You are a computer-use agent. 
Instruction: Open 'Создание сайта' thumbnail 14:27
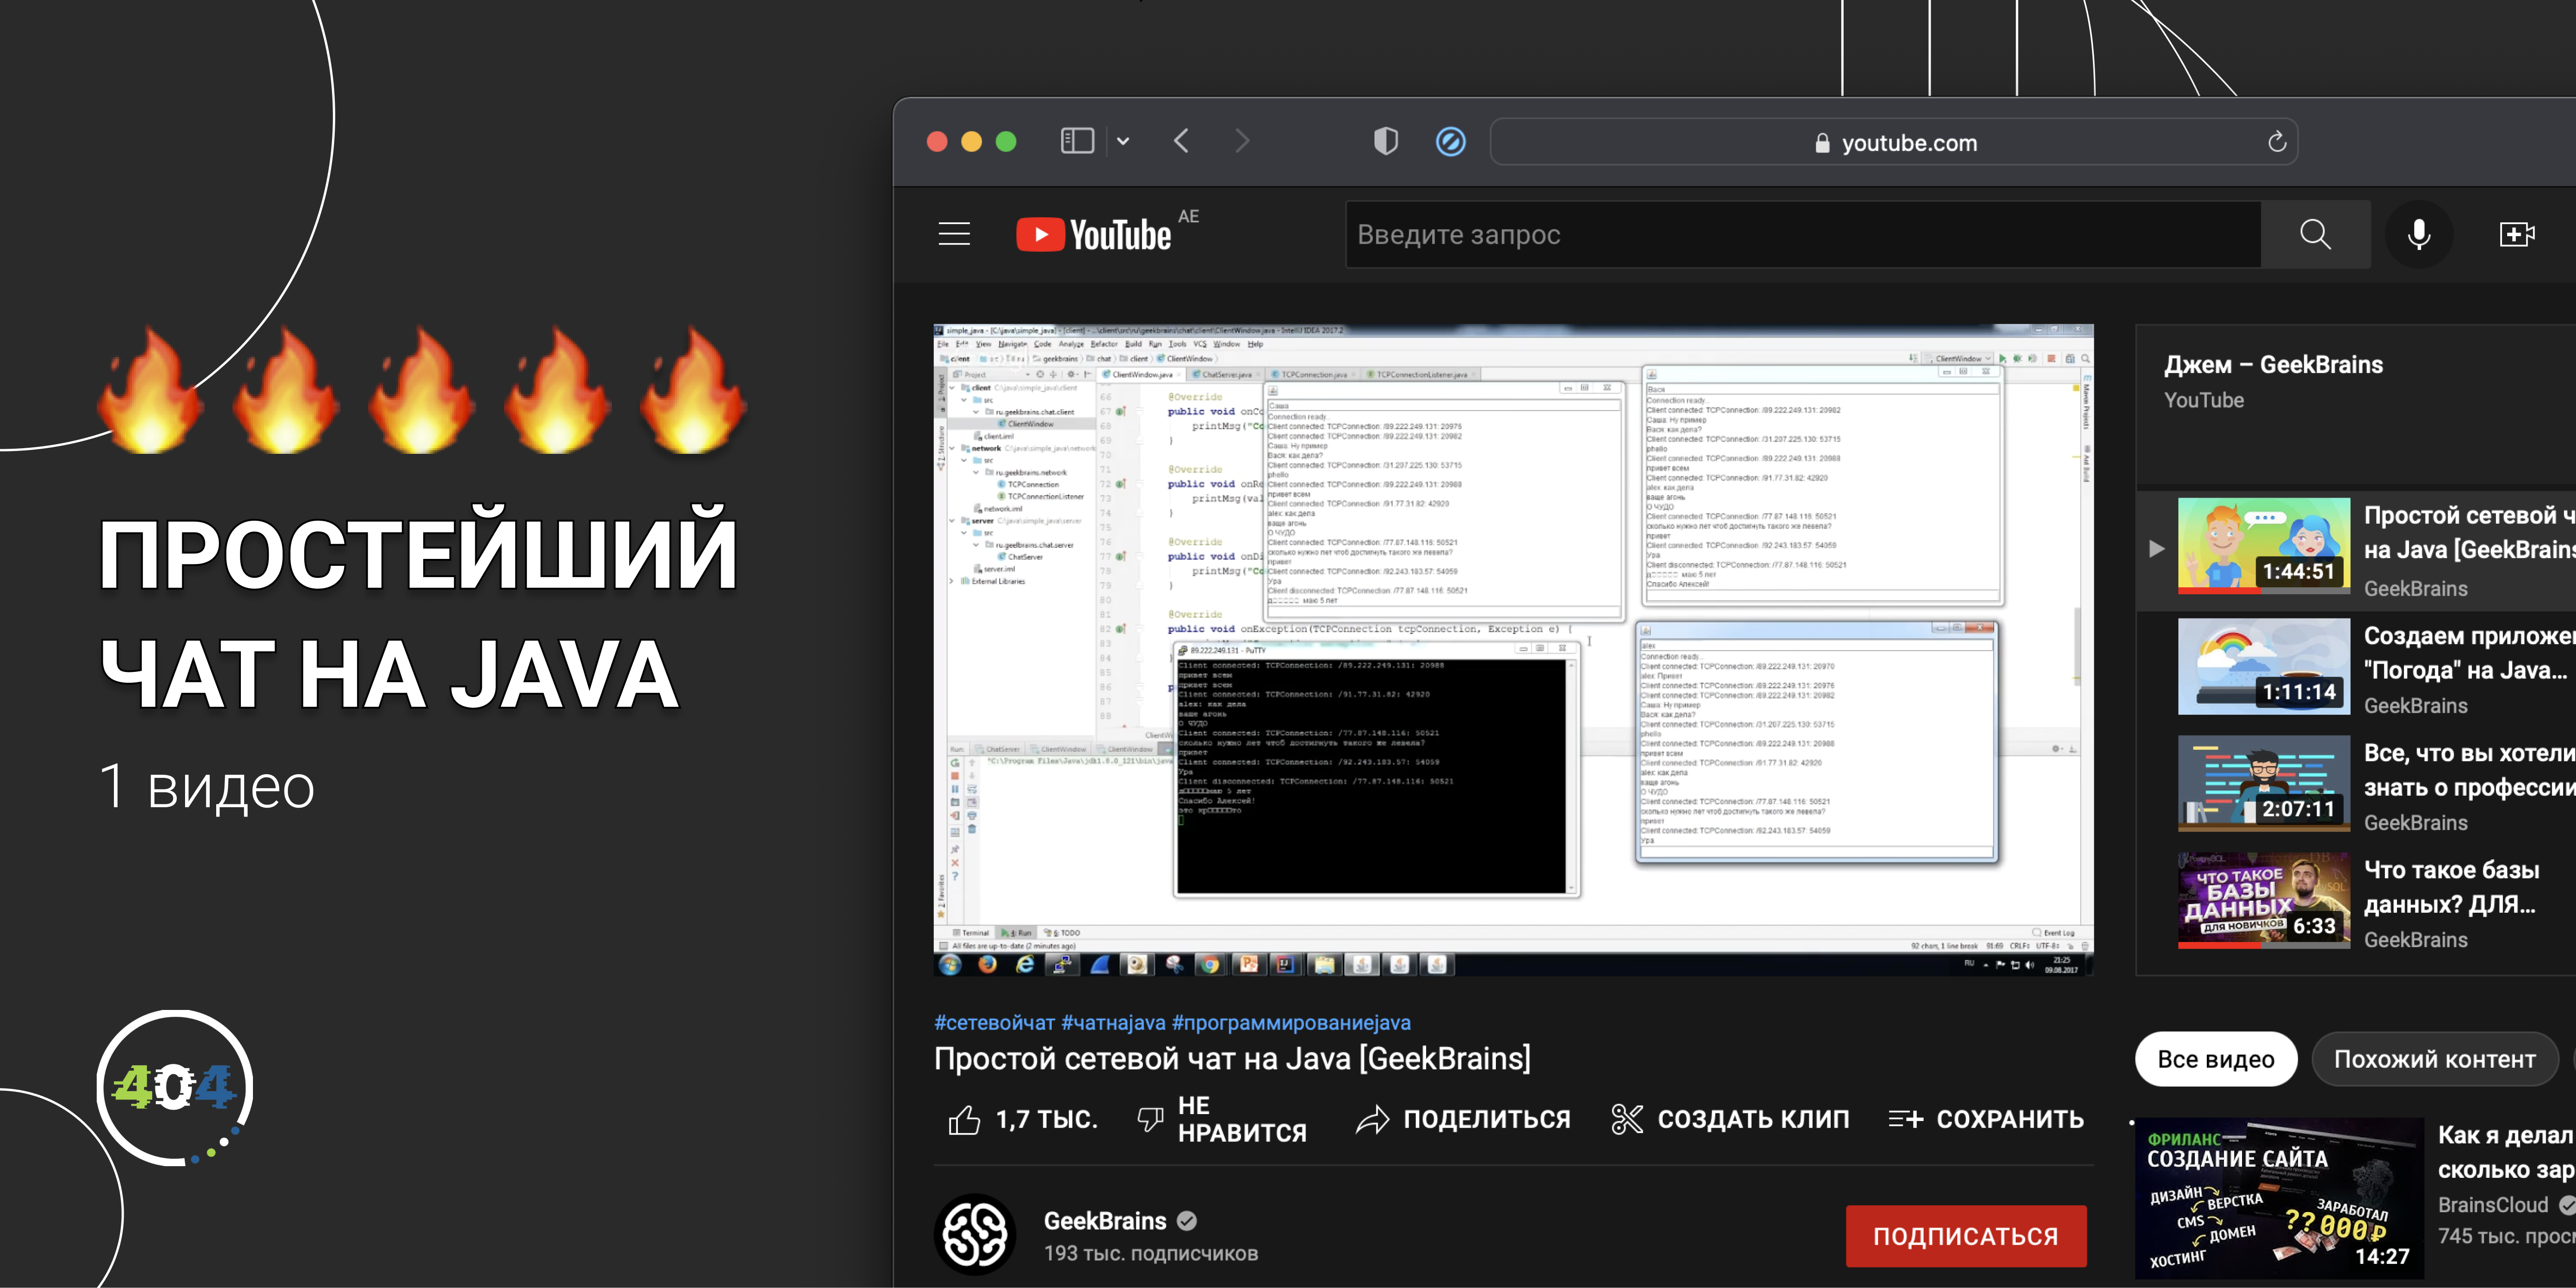pyautogui.click(x=2280, y=1198)
